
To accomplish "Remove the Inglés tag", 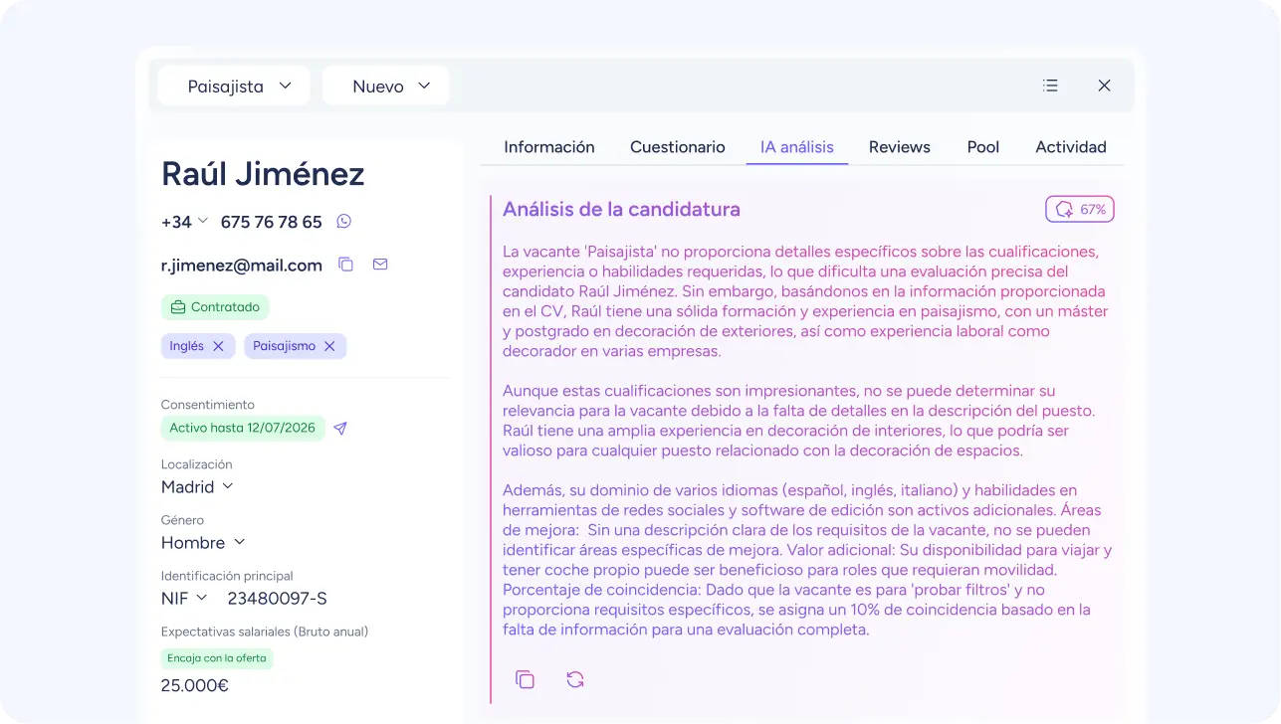I will (x=218, y=346).
